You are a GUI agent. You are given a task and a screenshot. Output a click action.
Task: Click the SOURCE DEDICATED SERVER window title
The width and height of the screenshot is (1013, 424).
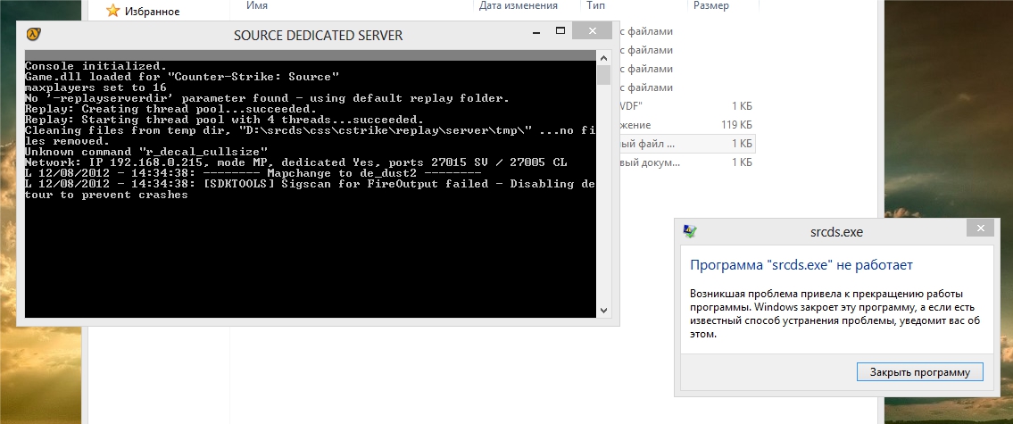[318, 36]
